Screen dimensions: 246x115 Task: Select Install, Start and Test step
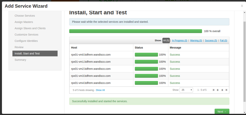[35, 53]
